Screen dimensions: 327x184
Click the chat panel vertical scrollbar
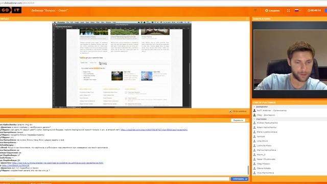[x=248, y=170]
